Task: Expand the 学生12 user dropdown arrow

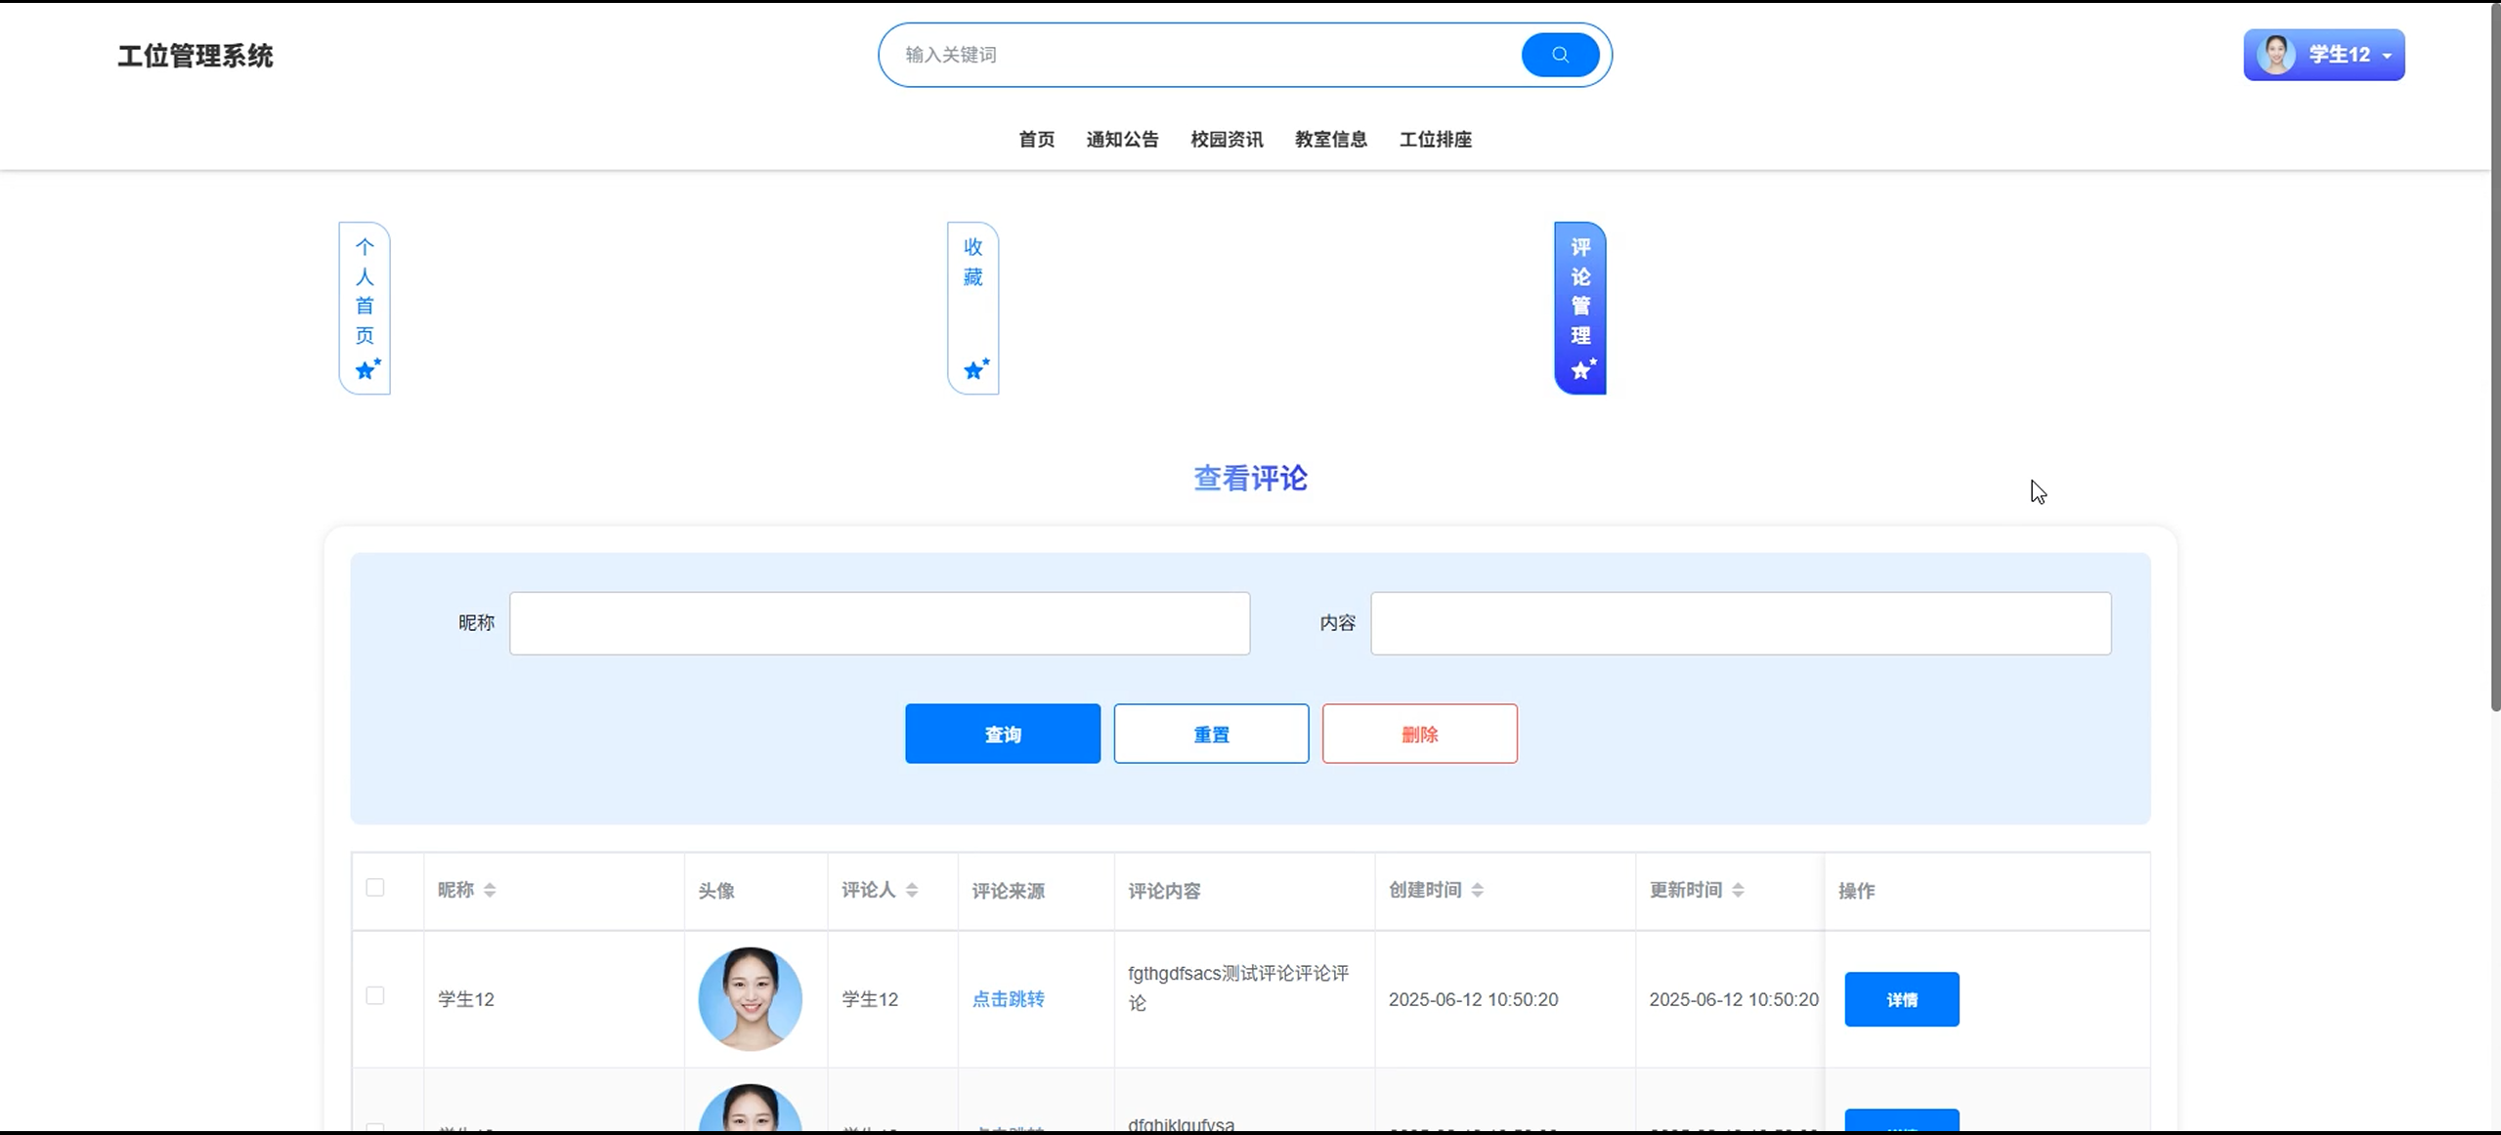Action: (2388, 56)
